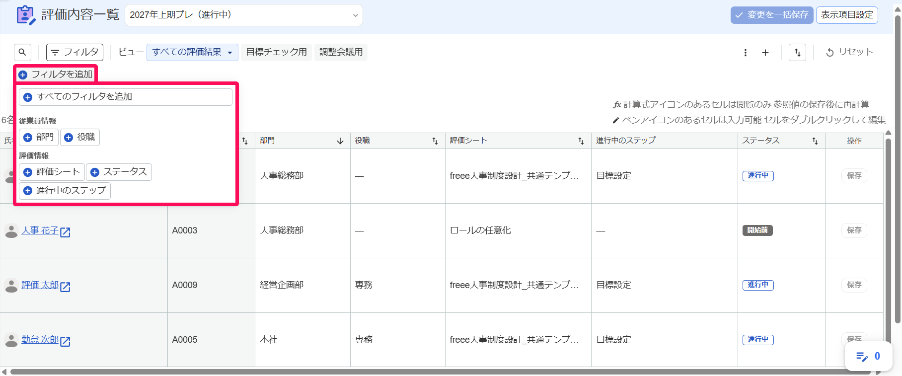Add the 部門 filter
902x376 pixels.
tap(39, 137)
